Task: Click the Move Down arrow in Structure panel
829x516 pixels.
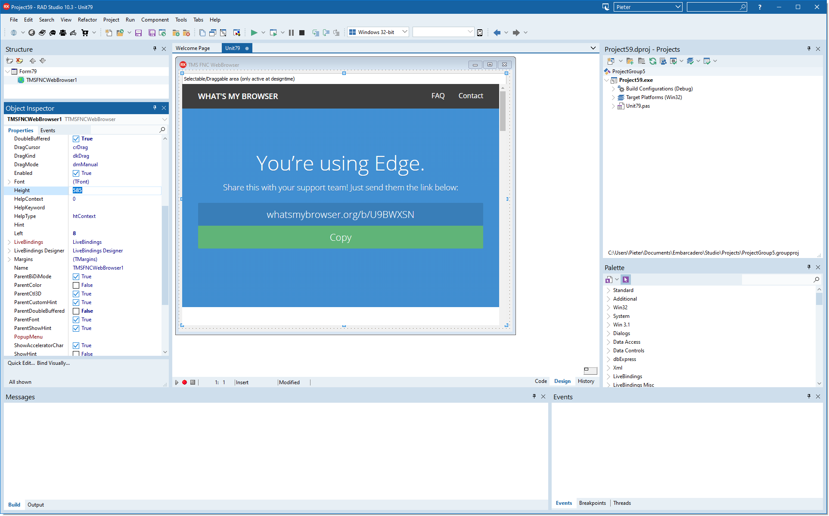Action: [x=43, y=61]
